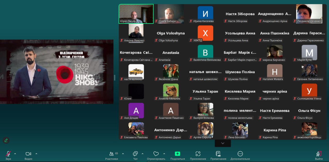The image size is (329, 162).
Task: Toggle camera with Видео button
Action: pyautogui.click(x=28, y=154)
